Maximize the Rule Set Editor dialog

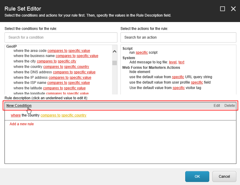[223, 9]
